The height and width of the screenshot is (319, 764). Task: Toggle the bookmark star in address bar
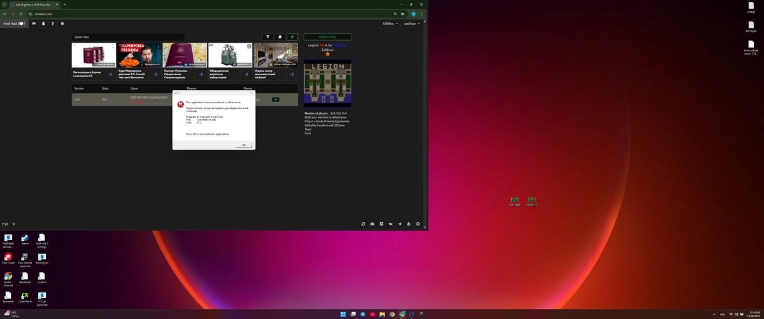tap(404, 13)
